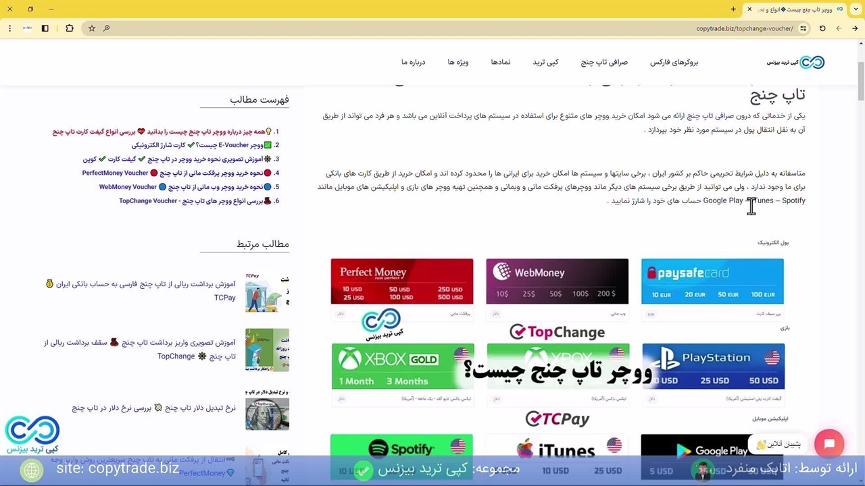Click the browser profile avatar
Image resolution: width=865 pixels, height=486 pixels.
pyautogui.click(x=27, y=28)
